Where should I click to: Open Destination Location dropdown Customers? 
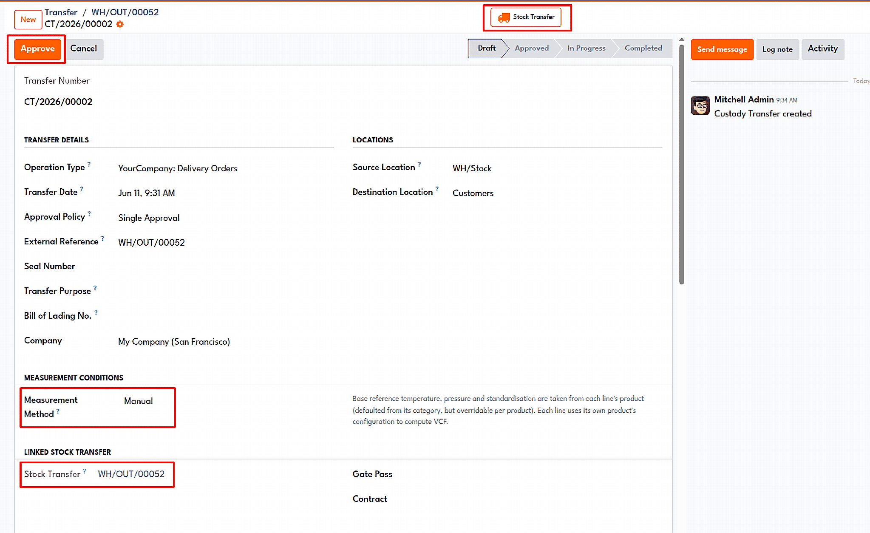coord(473,193)
